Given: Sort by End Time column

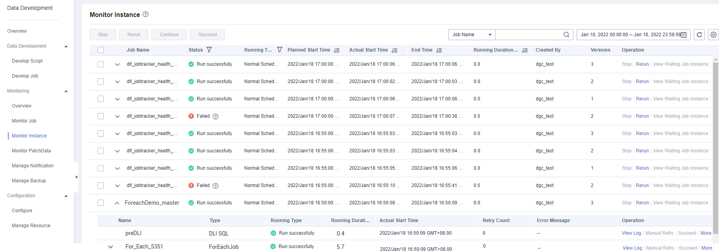Looking at the screenshot, I should coord(439,50).
